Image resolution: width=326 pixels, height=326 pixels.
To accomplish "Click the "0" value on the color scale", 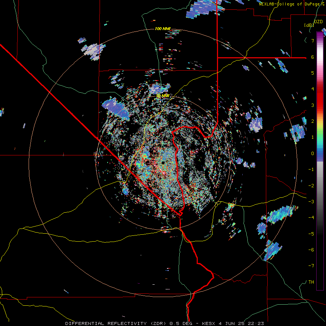I will click(x=313, y=154).
